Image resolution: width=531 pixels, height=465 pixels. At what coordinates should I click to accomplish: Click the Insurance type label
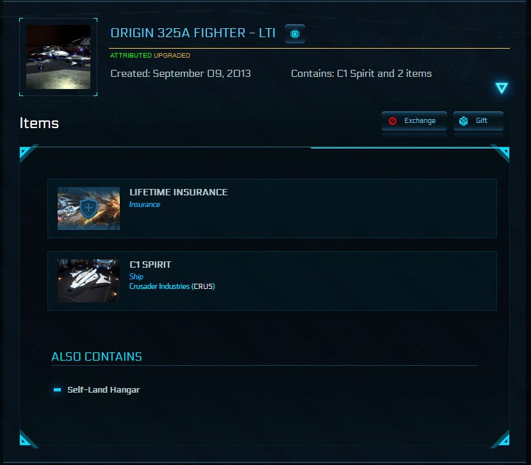pyautogui.click(x=145, y=204)
